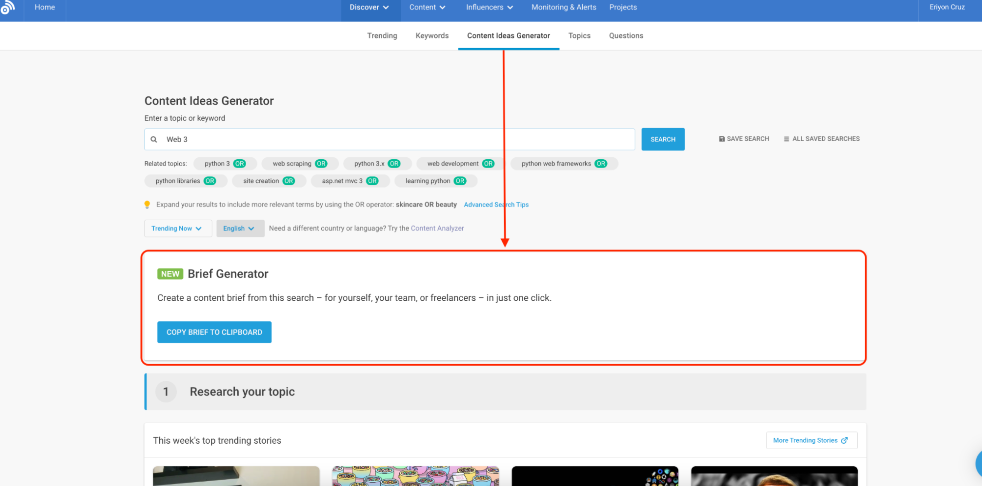Select the web scraping related topic chip
This screenshot has height=486, width=982.
pyautogui.click(x=300, y=164)
